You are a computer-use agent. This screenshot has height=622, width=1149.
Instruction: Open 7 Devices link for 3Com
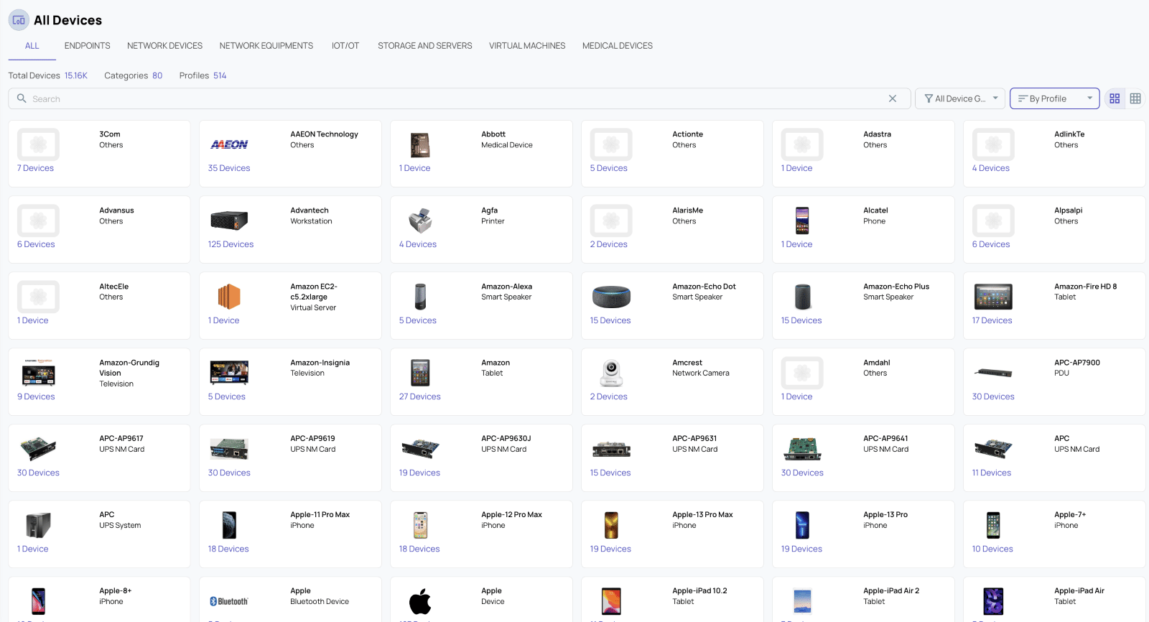(x=35, y=168)
